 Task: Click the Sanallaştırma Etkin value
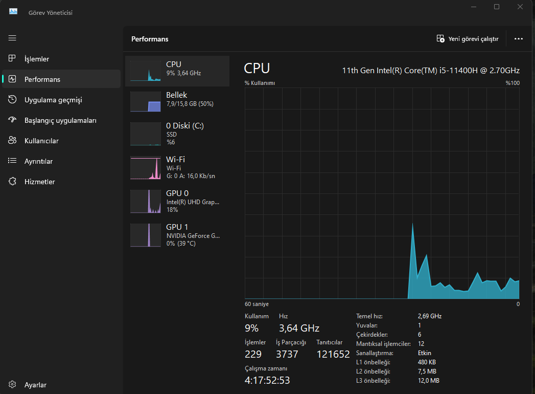pos(425,353)
